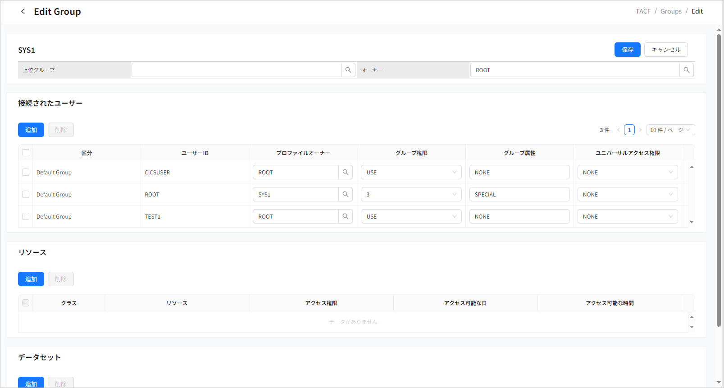Viewport: 724px width, 388px height.
Task: Click the back arrow beside Edit Group
Action: point(23,11)
